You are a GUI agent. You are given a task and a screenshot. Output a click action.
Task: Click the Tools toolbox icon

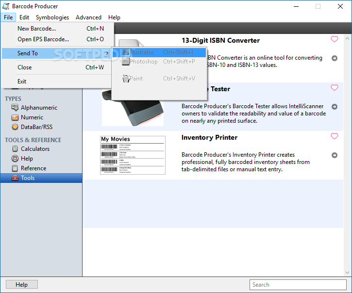(x=15, y=178)
